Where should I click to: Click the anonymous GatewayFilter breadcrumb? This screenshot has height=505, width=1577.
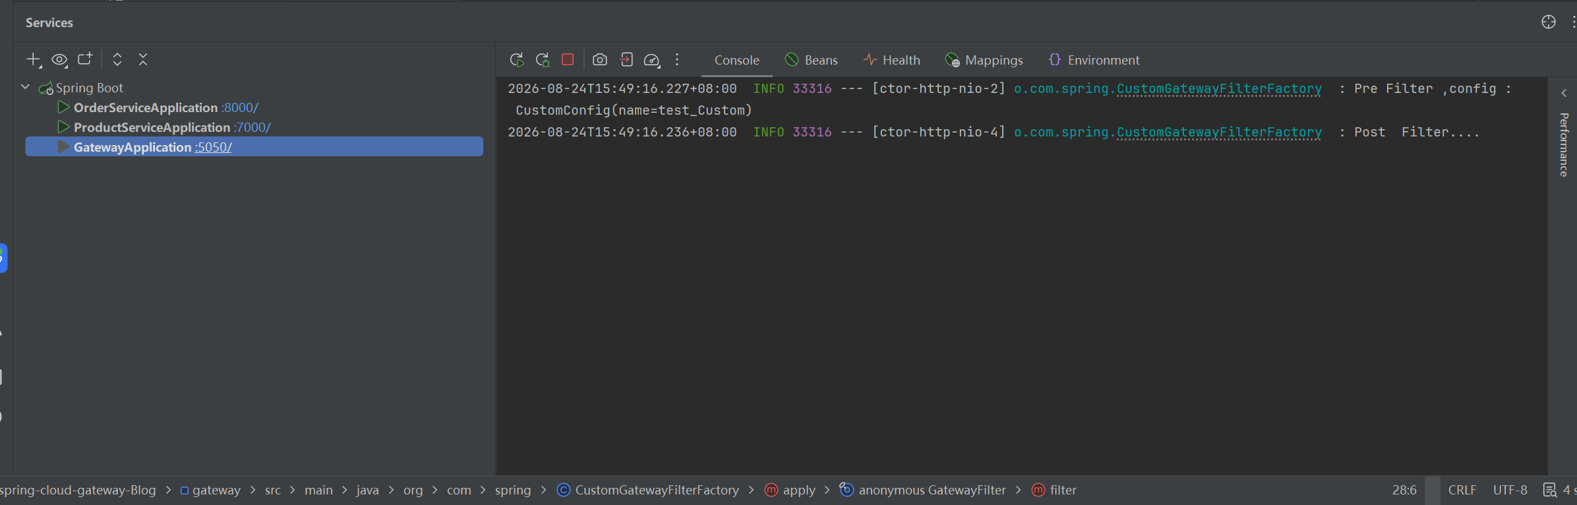923,490
